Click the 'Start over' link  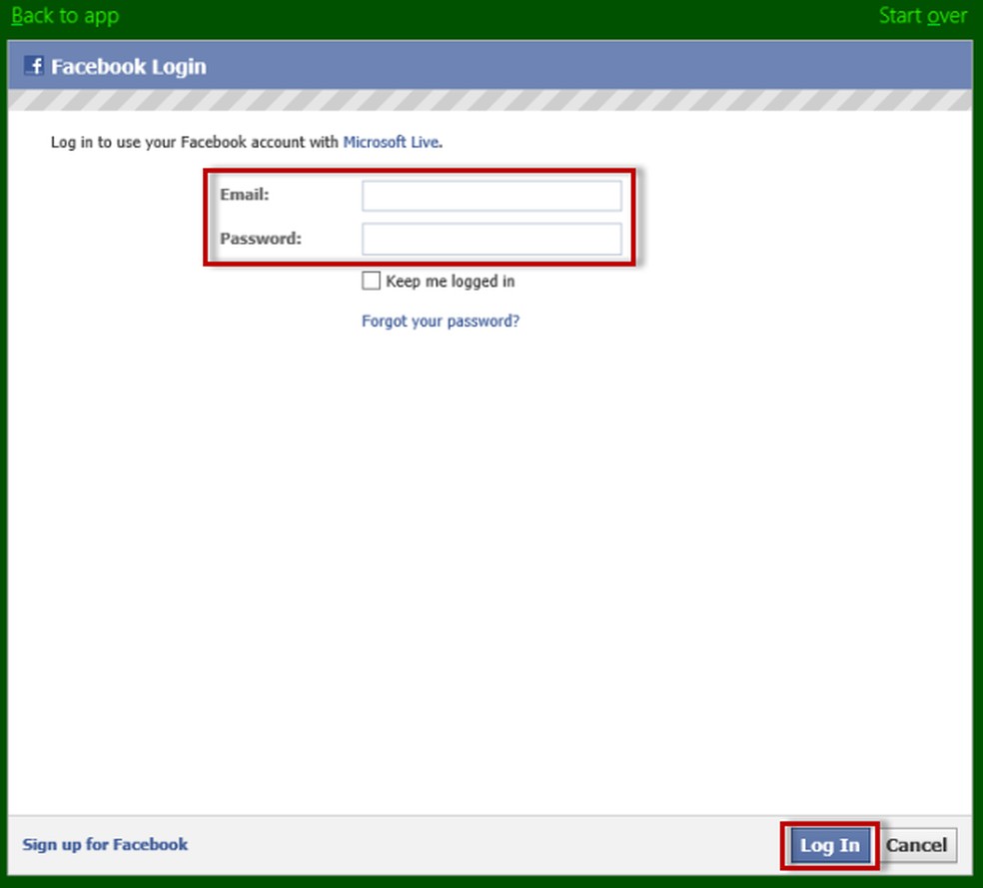tap(923, 16)
